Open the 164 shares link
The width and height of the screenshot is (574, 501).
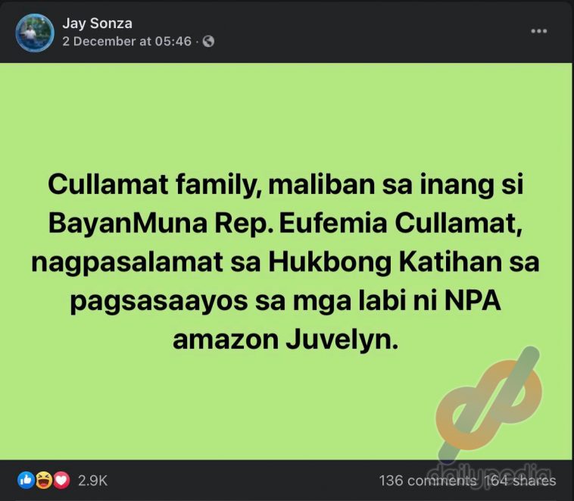[520, 481]
